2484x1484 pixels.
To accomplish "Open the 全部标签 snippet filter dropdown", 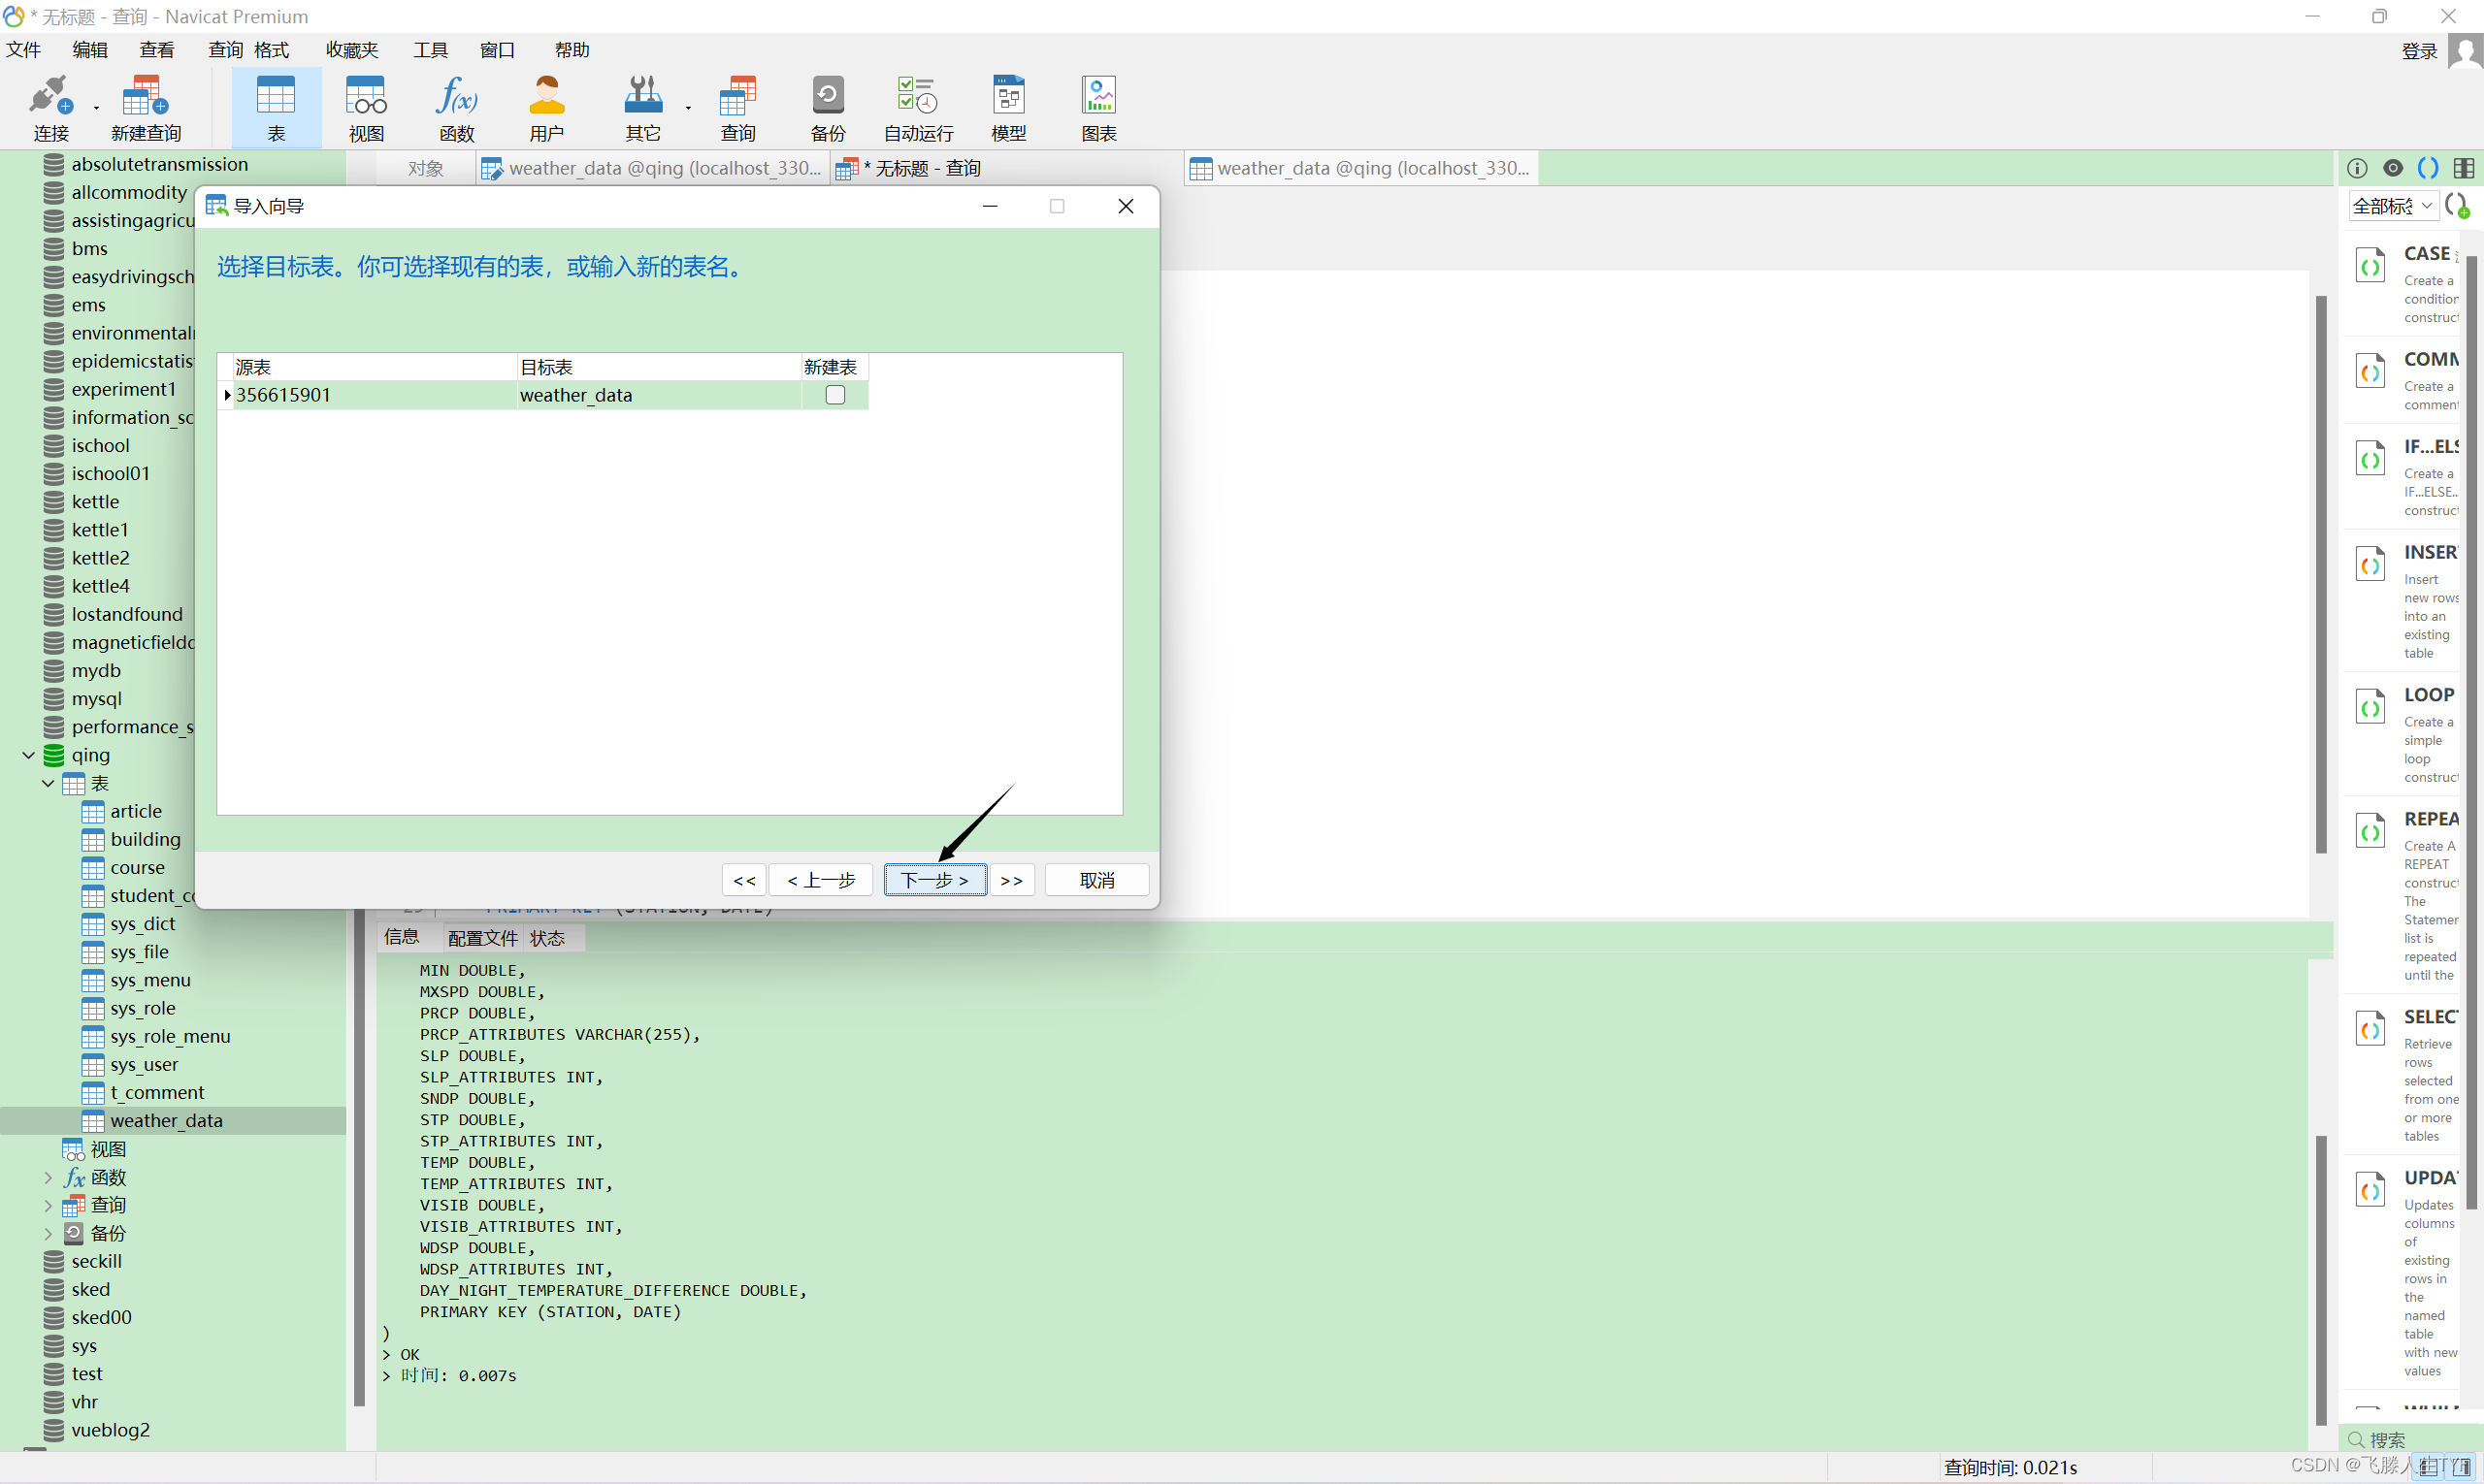I will click(2392, 206).
